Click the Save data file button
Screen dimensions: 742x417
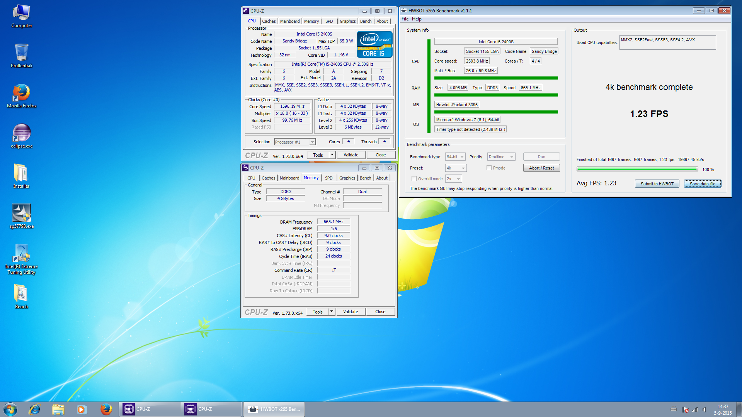click(x=703, y=184)
